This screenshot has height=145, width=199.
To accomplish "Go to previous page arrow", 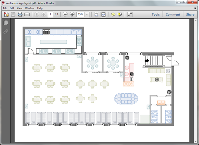I will [36, 15].
